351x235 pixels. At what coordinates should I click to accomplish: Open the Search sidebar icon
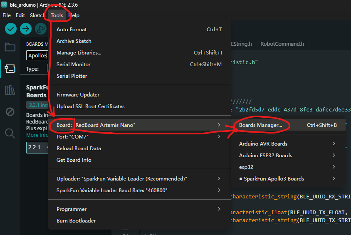coord(10,133)
